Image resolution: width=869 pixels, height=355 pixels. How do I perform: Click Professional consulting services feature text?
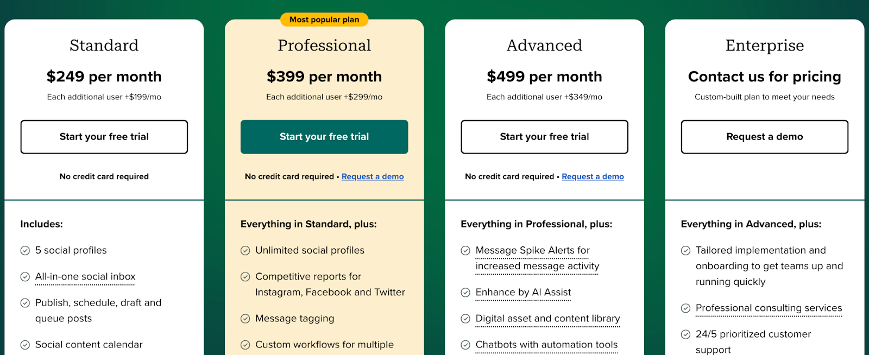click(769, 308)
